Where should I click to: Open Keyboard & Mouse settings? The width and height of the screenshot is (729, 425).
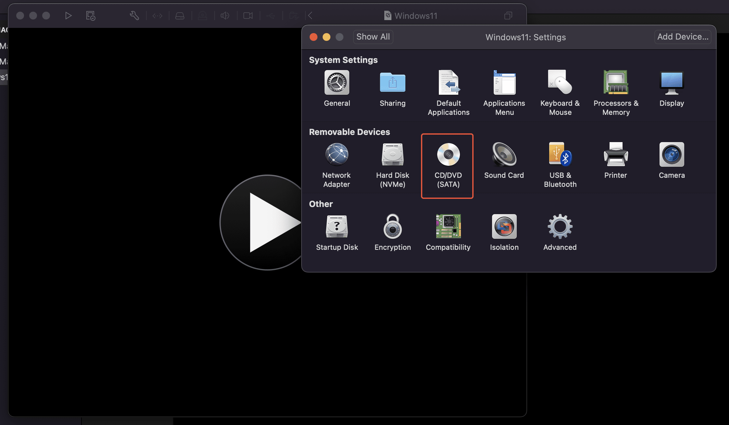[x=560, y=93]
